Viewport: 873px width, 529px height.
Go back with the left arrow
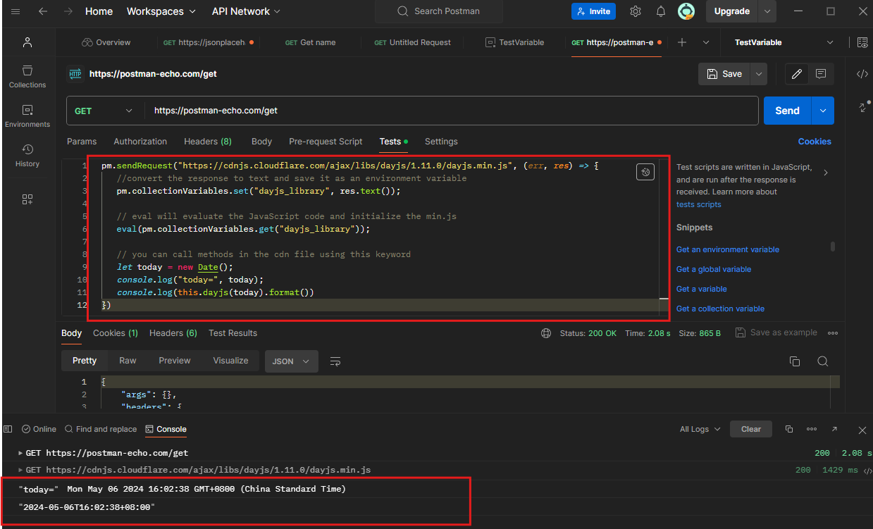tap(43, 11)
